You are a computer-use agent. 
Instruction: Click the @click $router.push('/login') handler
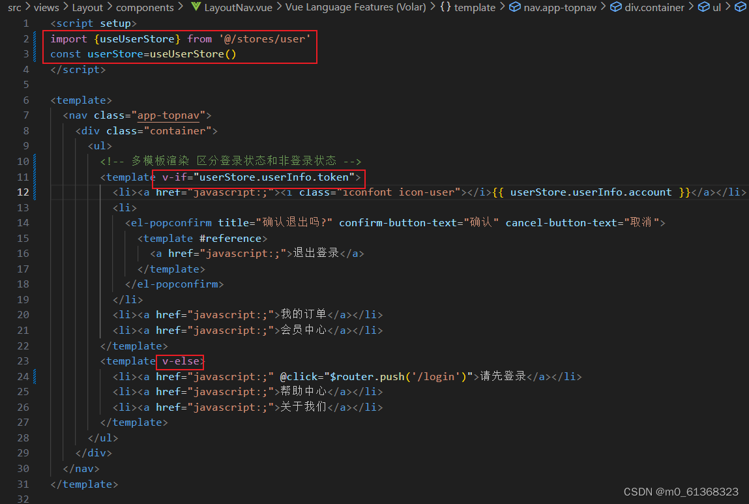click(x=376, y=376)
